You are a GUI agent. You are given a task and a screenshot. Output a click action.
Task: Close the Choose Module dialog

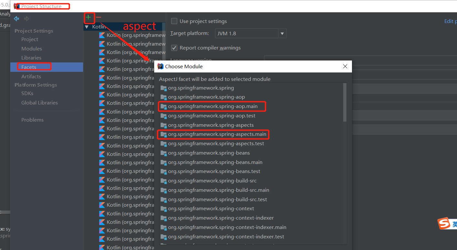(x=345, y=66)
